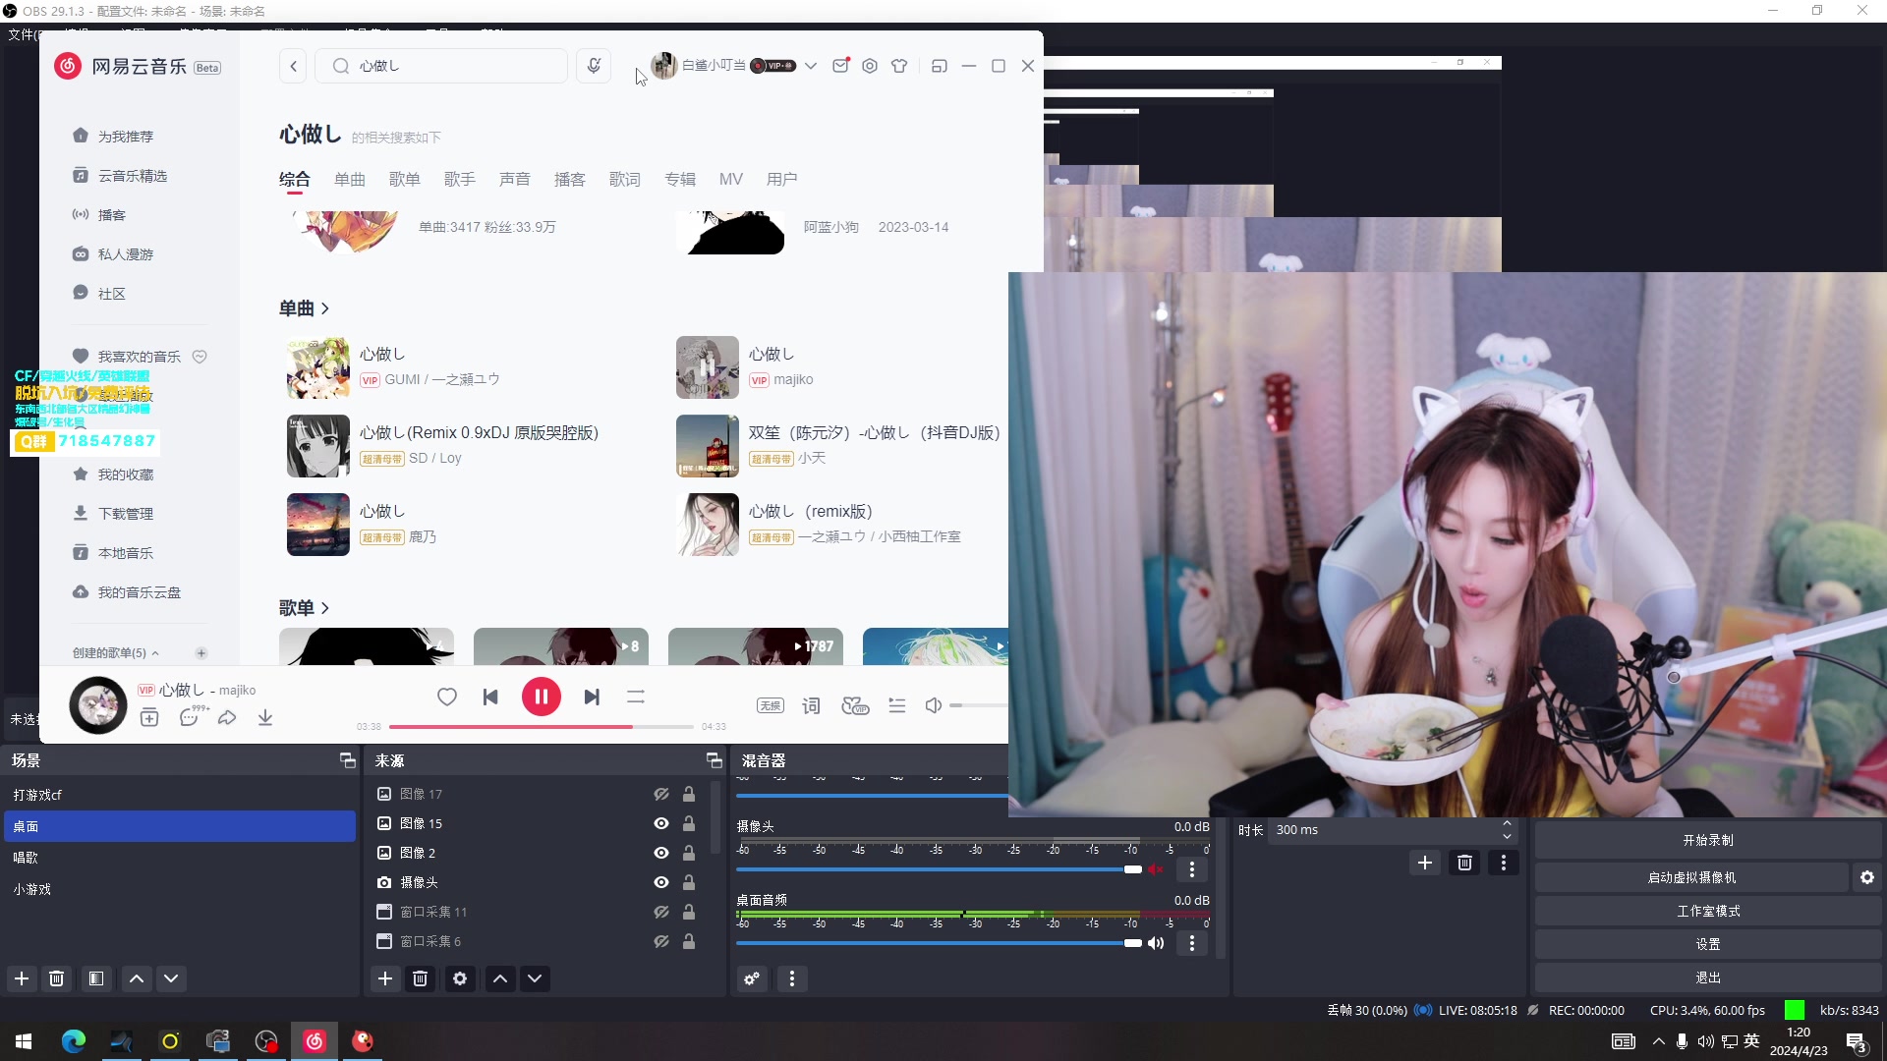
Task: Show the 窗口采集 11 source
Action: coord(661,912)
